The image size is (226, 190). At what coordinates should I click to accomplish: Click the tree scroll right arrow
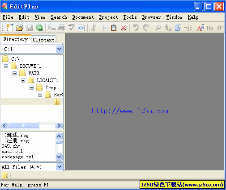[x=59, y=126]
